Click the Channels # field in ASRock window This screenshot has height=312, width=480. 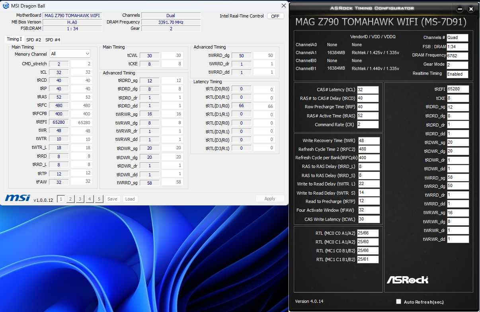click(457, 38)
